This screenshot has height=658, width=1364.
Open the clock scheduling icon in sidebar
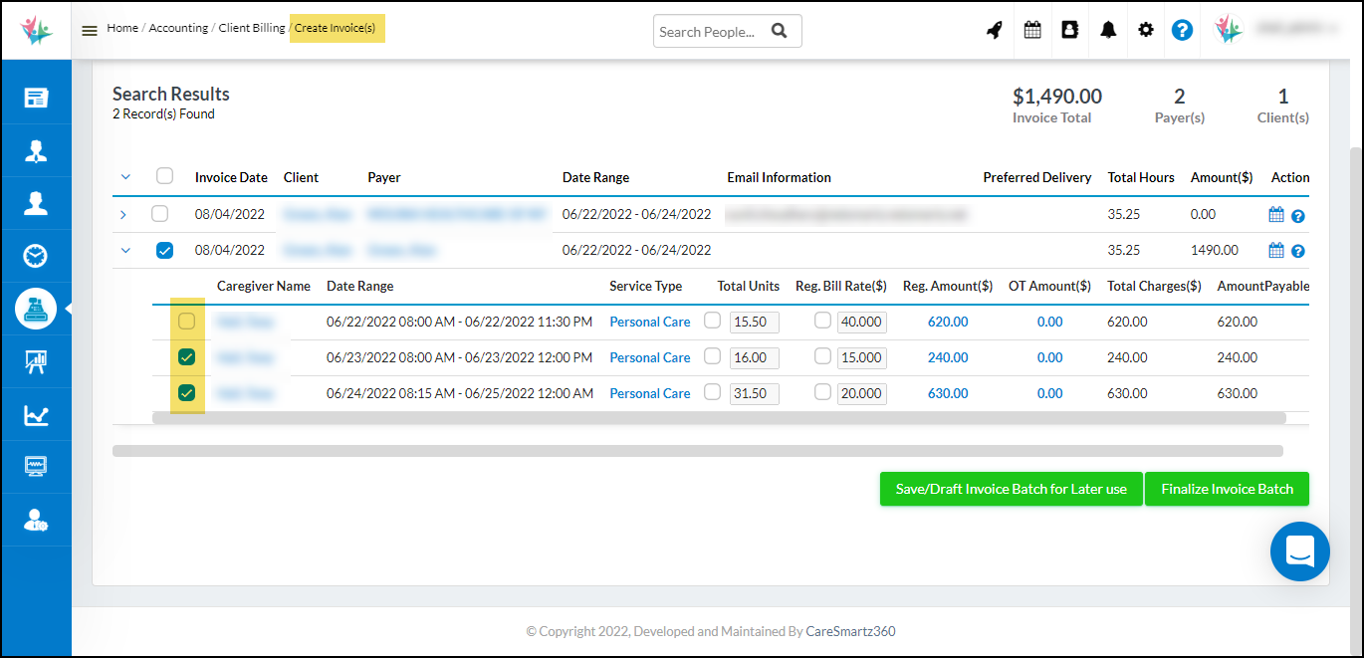coord(36,256)
